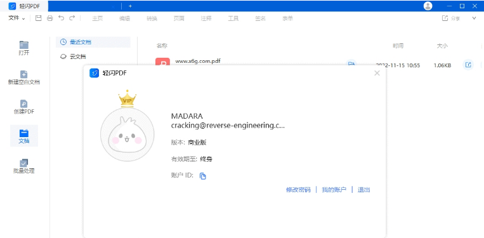Image resolution: width=484 pixels, height=238 pixels.
Task: Open the 文件 menu dropdown
Action: [x=16, y=18]
